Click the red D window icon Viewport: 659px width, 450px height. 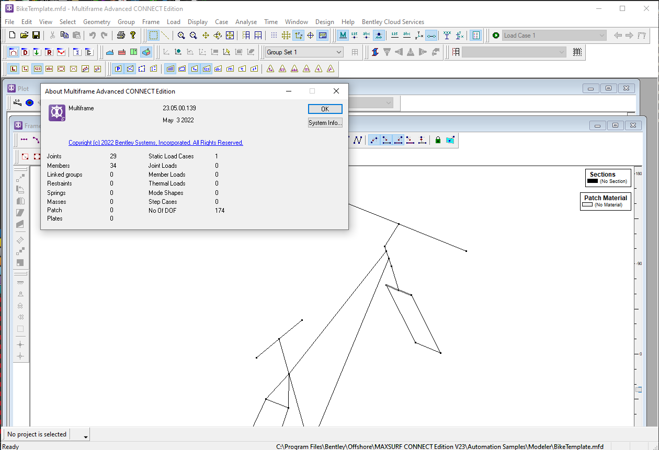point(25,52)
